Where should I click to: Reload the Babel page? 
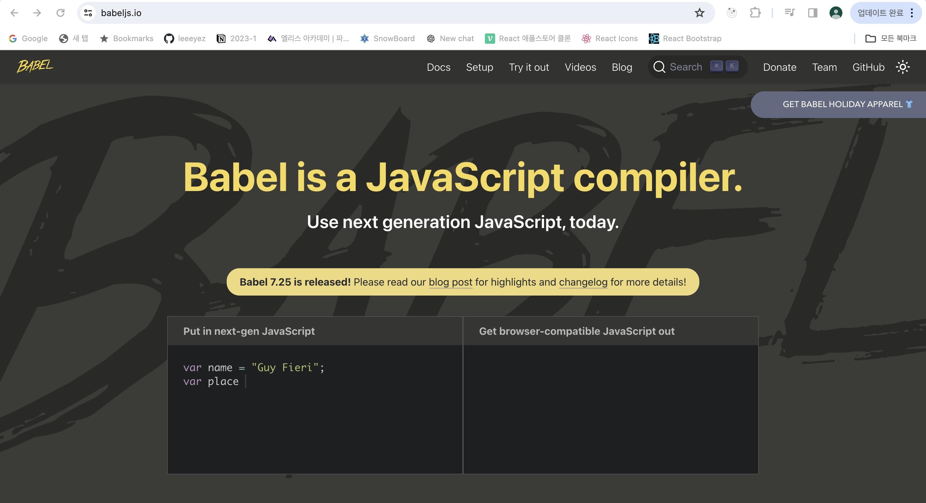(60, 13)
